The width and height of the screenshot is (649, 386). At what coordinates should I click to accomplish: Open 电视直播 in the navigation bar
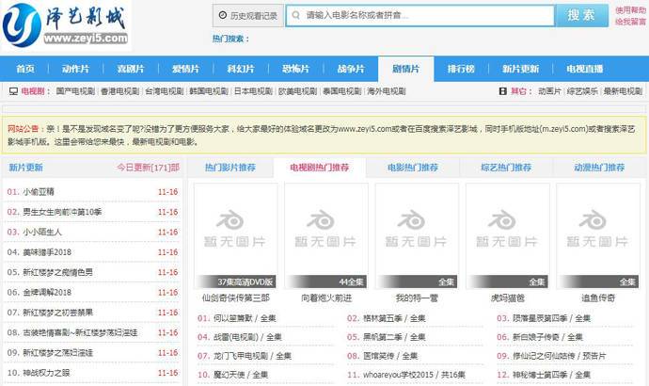pyautogui.click(x=582, y=69)
